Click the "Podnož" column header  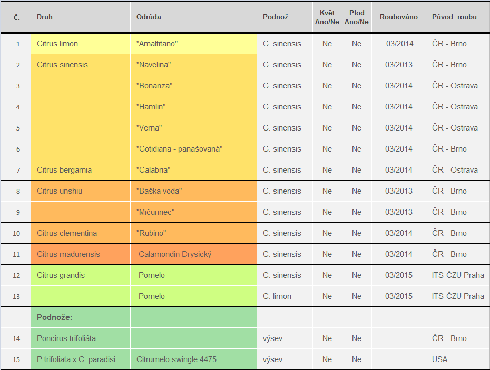point(276,17)
